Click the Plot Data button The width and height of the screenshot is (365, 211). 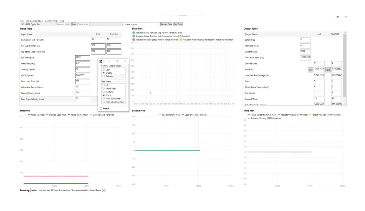(x=178, y=24)
